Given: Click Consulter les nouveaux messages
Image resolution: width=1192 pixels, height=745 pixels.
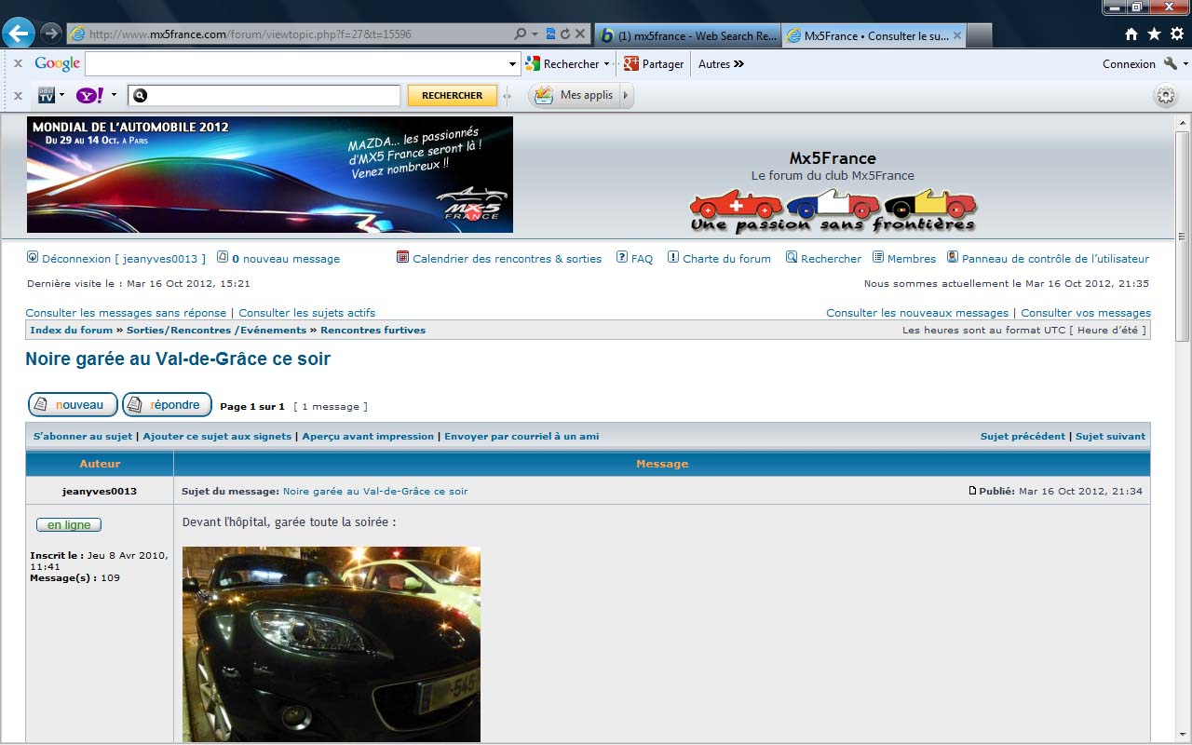Looking at the screenshot, I should click(917, 313).
